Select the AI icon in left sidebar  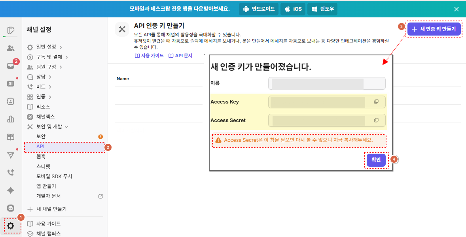coord(11,84)
